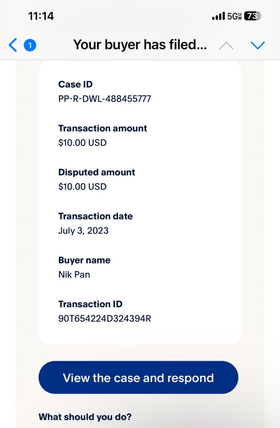Select the Transaction ID 90T654224D324394R
This screenshot has width=280, height=428.
coord(105,318)
